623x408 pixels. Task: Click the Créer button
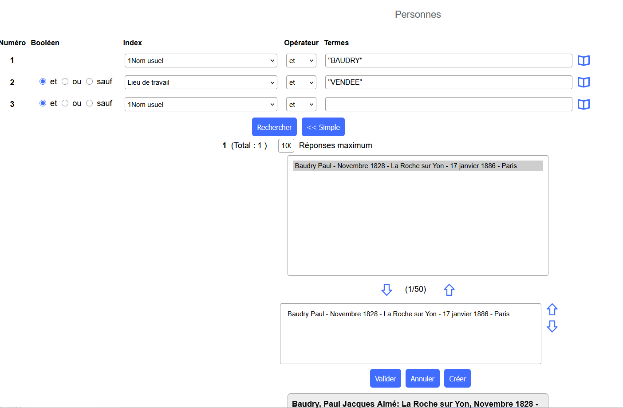pyautogui.click(x=457, y=379)
